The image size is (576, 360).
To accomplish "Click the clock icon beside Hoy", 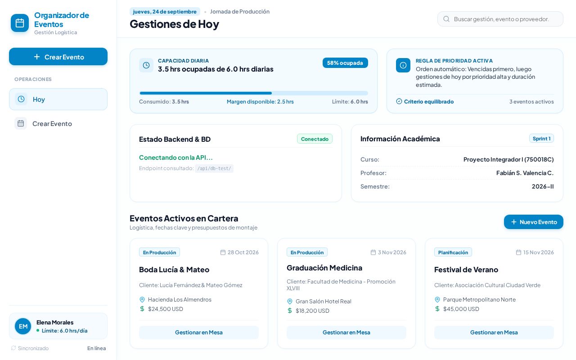I will coord(21,99).
